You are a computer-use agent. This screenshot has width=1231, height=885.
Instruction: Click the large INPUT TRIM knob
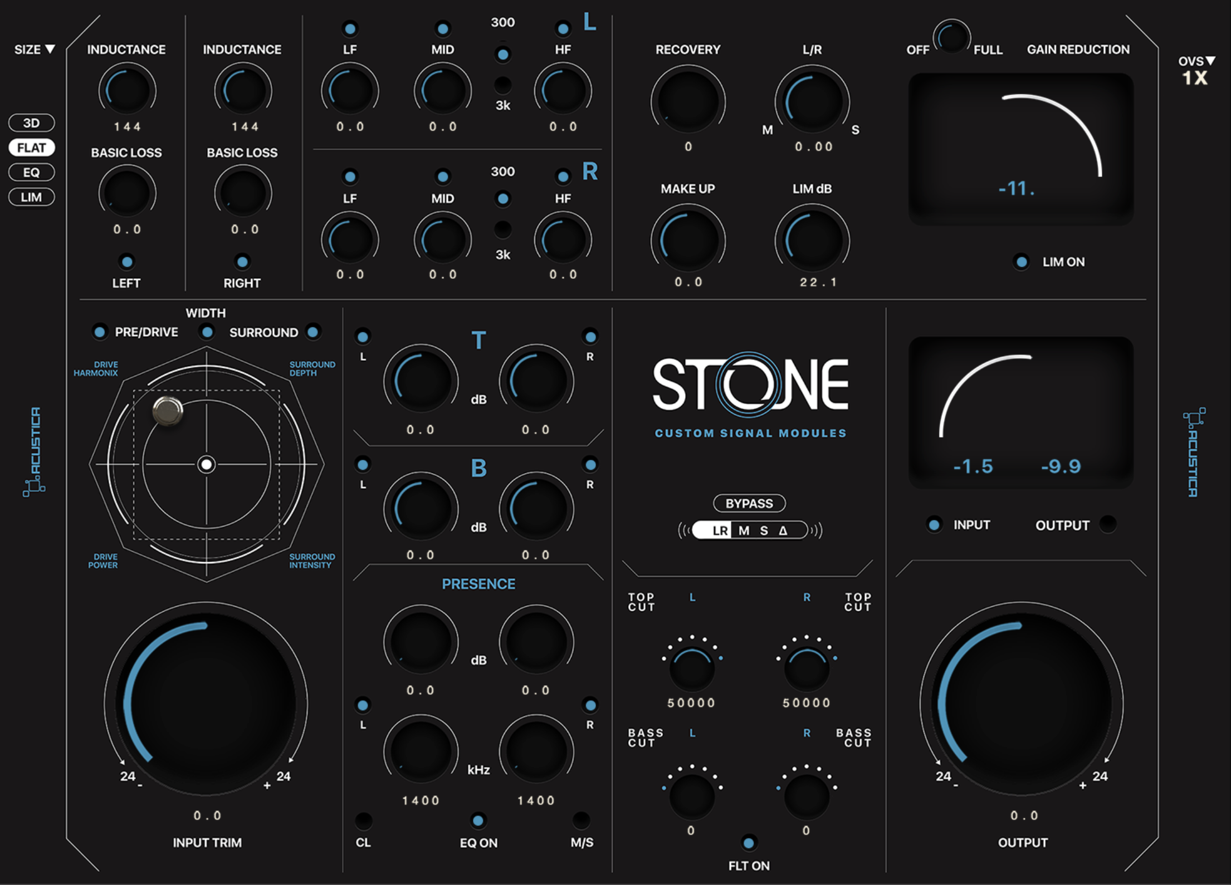[x=206, y=704]
